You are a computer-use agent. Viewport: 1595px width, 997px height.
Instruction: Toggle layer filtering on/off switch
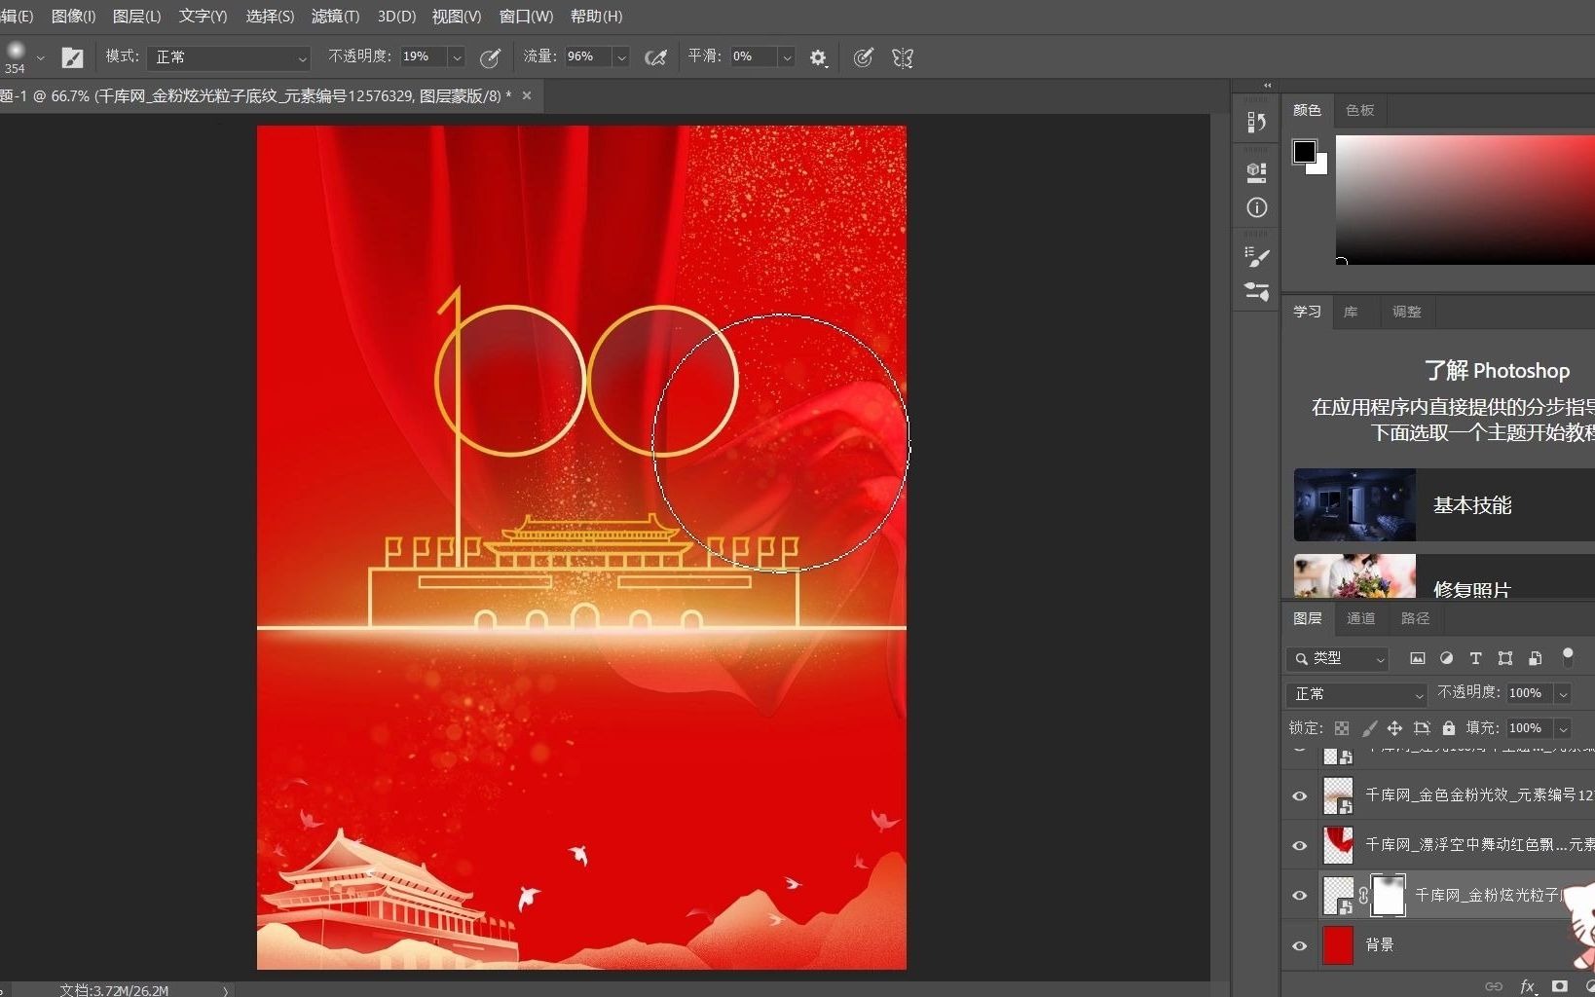point(1568,657)
